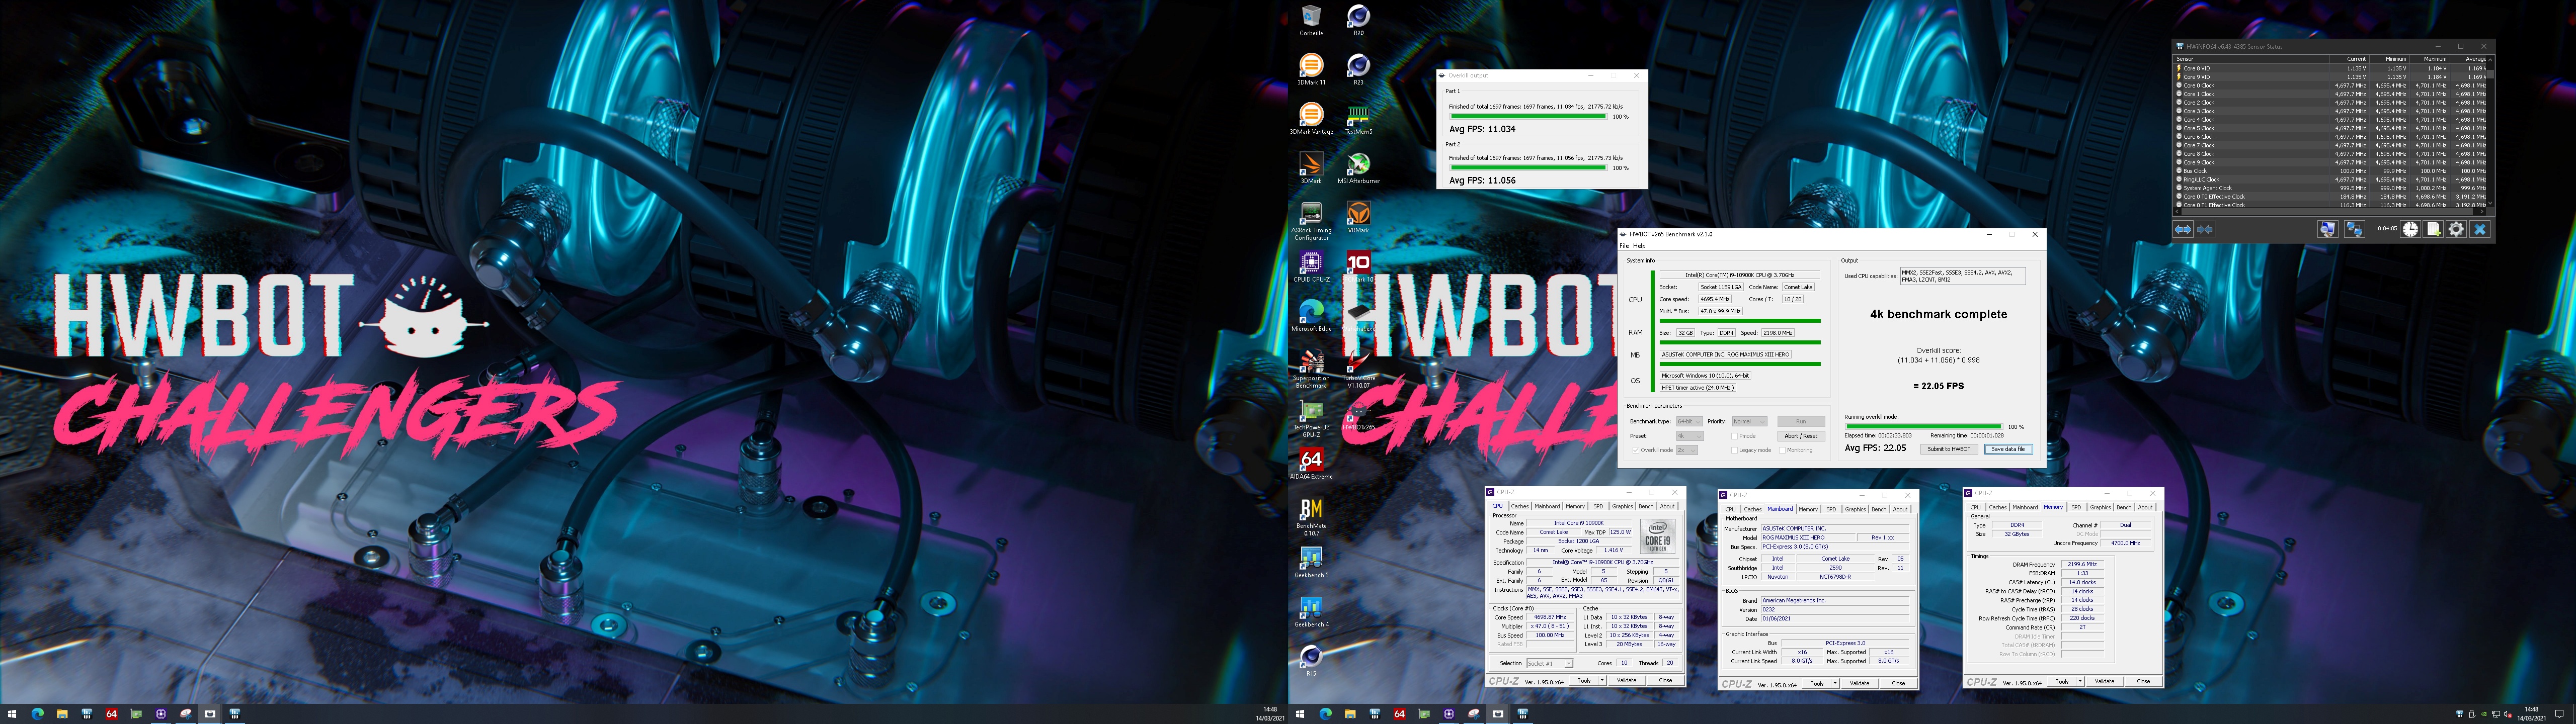Open the TechPowerUp GPU-Z desktop shortcut

(x=1311, y=418)
